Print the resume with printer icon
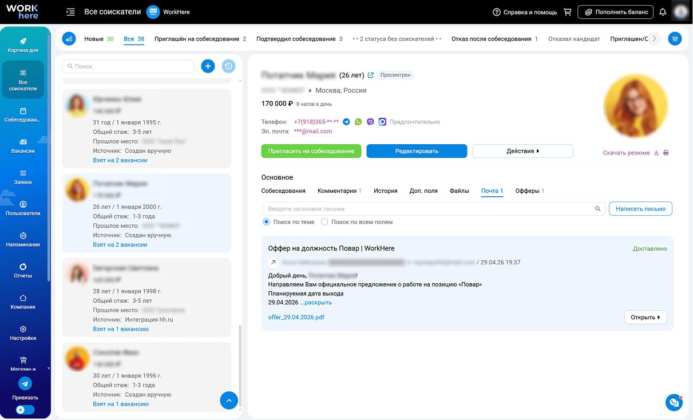The height and width of the screenshot is (420, 693). coord(666,153)
